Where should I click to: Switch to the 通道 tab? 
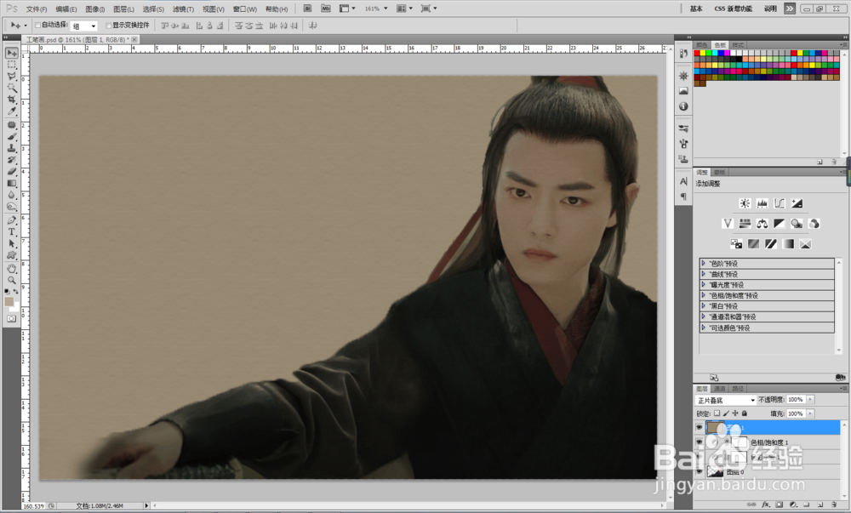[720, 388]
